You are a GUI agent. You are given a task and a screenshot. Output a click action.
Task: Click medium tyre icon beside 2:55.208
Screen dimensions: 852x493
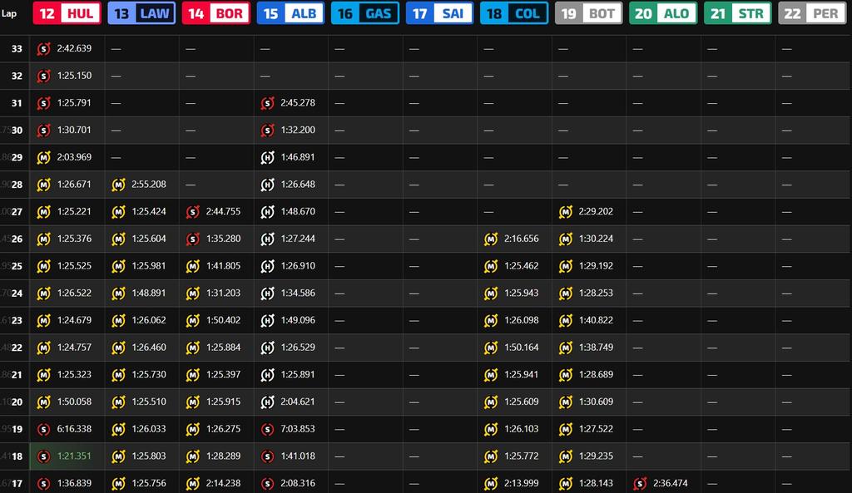(x=118, y=185)
